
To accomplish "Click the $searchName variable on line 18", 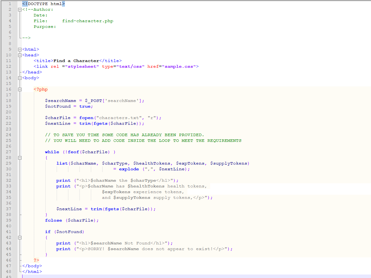I will point(60,100).
